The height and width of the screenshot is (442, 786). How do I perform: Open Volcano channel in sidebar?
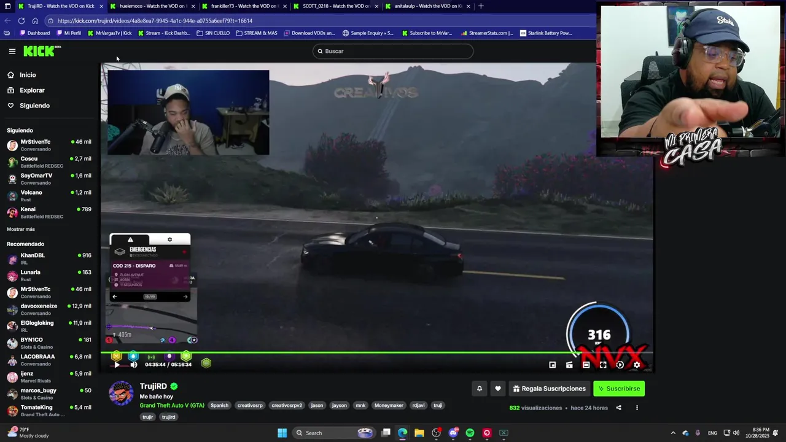point(49,196)
